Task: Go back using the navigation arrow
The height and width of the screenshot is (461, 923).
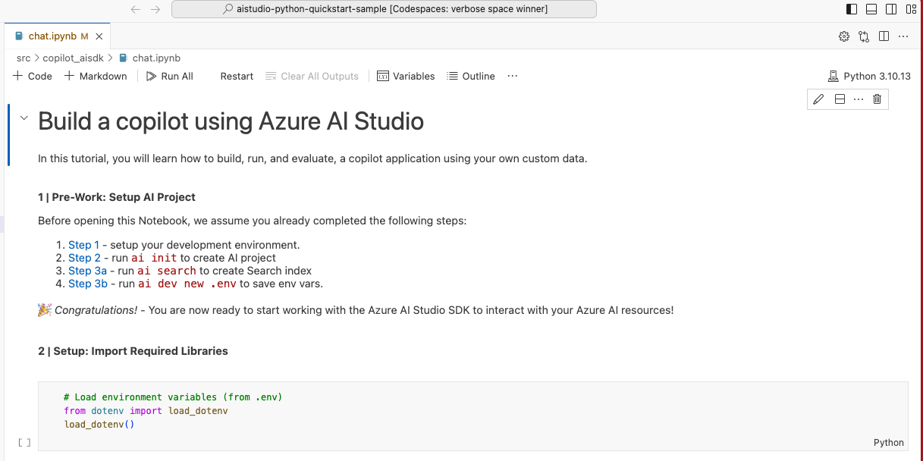Action: 136,9
